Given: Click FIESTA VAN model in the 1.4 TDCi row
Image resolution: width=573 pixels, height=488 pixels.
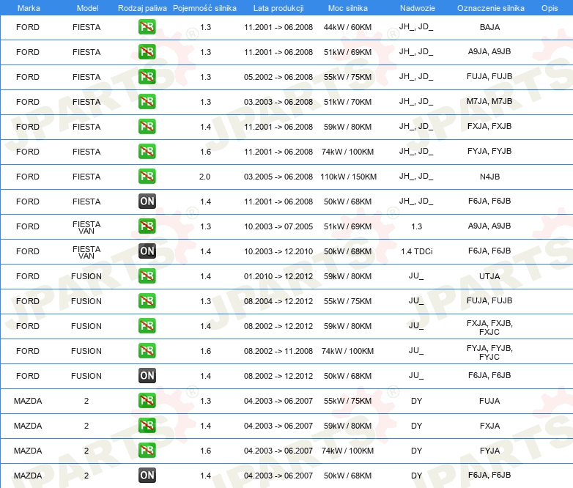Looking at the screenshot, I should (x=86, y=252).
